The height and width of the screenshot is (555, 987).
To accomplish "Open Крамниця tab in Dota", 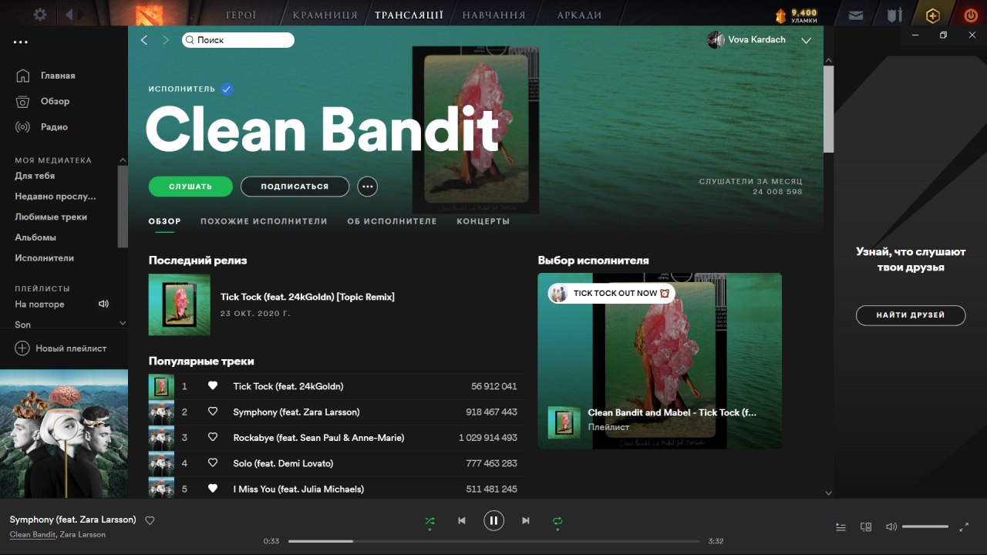I will pos(325,15).
